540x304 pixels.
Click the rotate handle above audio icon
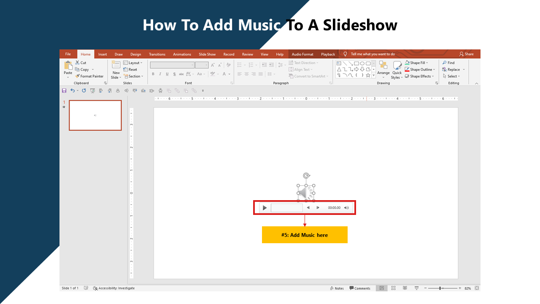point(307,176)
